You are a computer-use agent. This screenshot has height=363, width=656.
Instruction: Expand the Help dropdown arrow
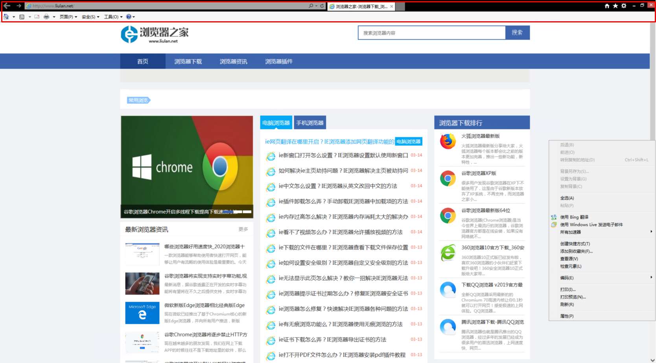point(134,17)
